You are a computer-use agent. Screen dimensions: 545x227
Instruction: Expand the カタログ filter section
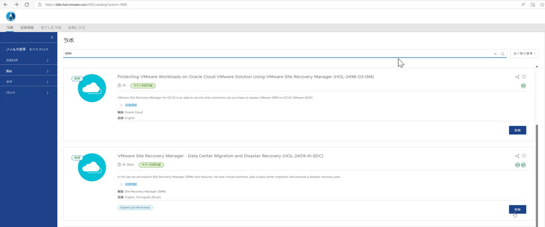pos(28,60)
